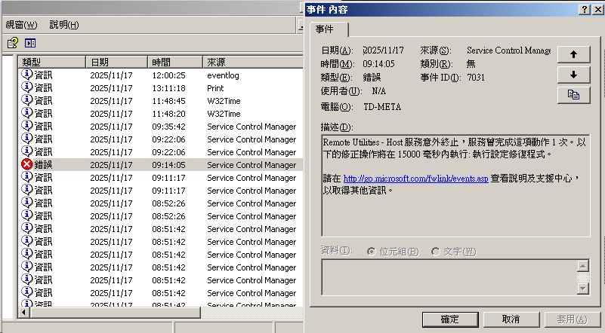Select info icon of 12:00:25 eventlog event

pyautogui.click(x=26, y=75)
